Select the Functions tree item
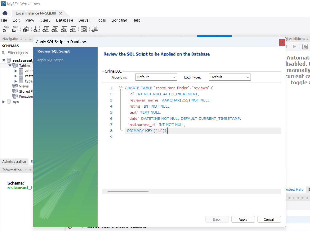This screenshot has height=231, width=310. click(26, 96)
